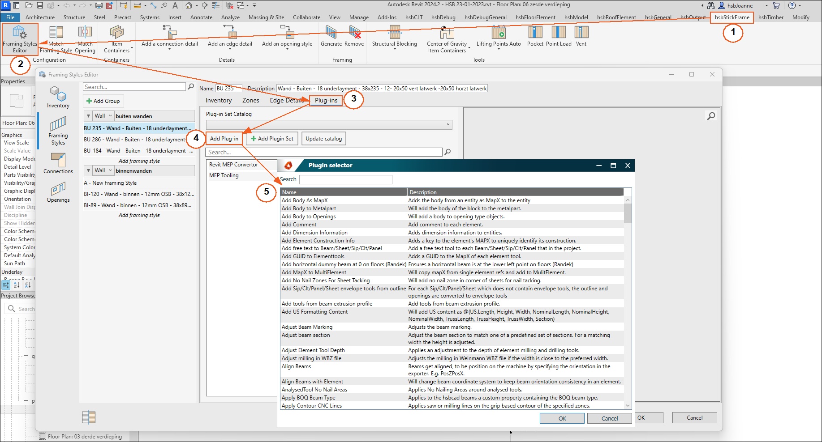The image size is (822, 442).
Task: Open Framing Styles in editor sidebar
Action: click(x=58, y=131)
